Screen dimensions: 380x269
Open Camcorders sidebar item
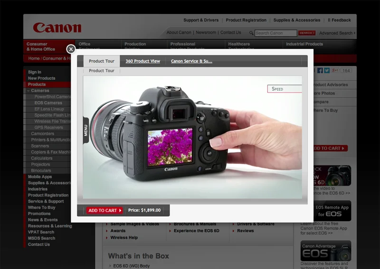[x=42, y=134]
